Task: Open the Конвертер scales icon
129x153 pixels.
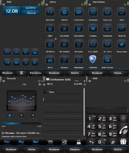Action: (x=107, y=28)
